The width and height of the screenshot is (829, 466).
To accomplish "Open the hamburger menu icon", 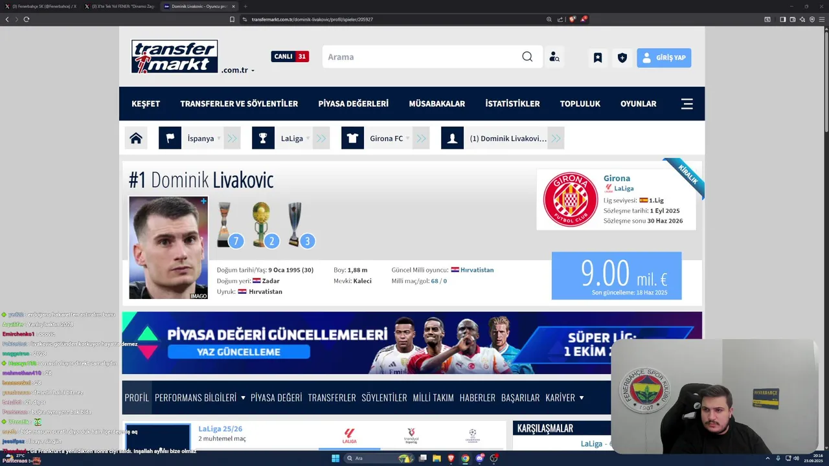I will point(687,104).
